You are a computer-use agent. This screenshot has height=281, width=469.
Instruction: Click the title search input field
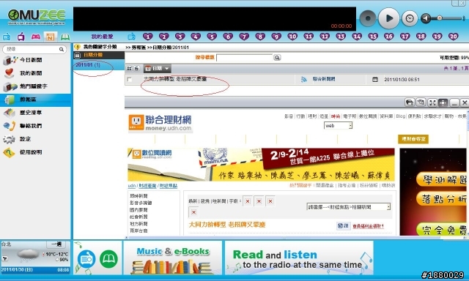pos(244,57)
